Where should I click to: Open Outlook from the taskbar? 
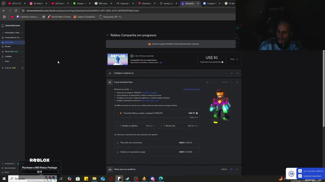(103, 179)
